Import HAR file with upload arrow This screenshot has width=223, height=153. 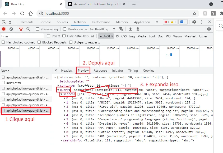click(x=131, y=29)
